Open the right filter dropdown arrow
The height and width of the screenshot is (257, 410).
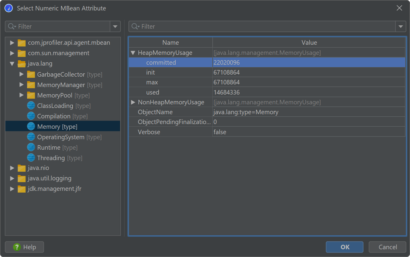400,27
